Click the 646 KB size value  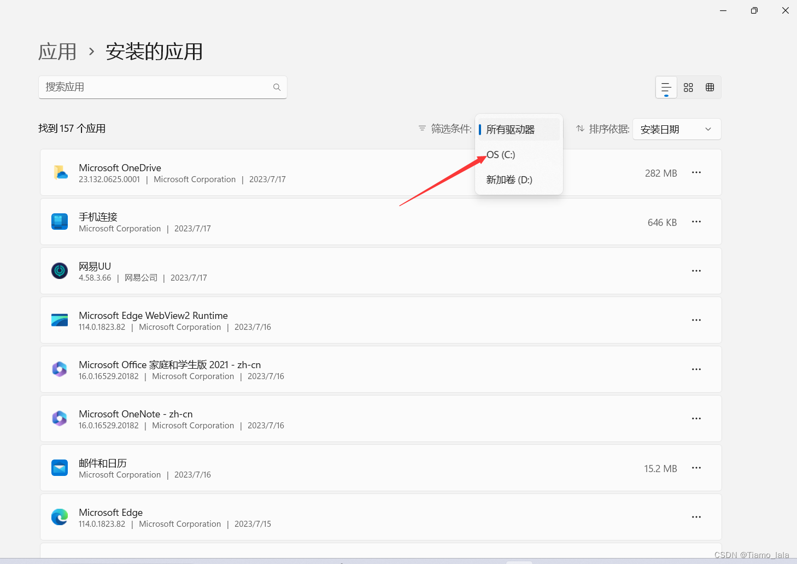pos(662,223)
